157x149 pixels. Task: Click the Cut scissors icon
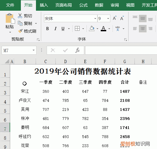pyautogui.click(x=20, y=16)
